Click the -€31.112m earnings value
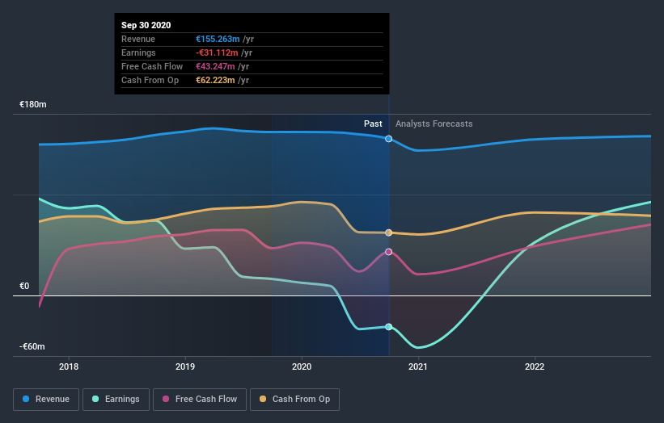664x423 pixels. (217, 52)
